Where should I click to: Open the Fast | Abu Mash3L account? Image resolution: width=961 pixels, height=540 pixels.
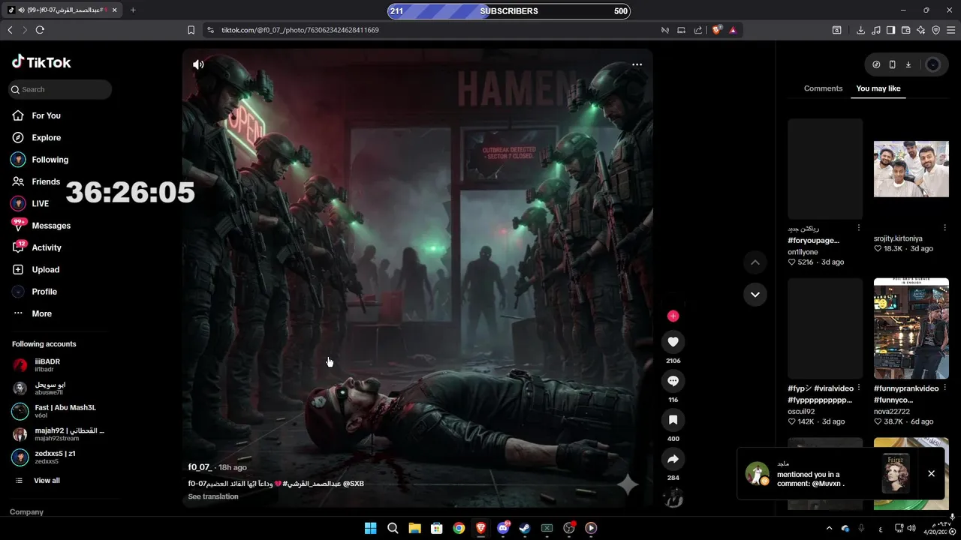[54, 411]
